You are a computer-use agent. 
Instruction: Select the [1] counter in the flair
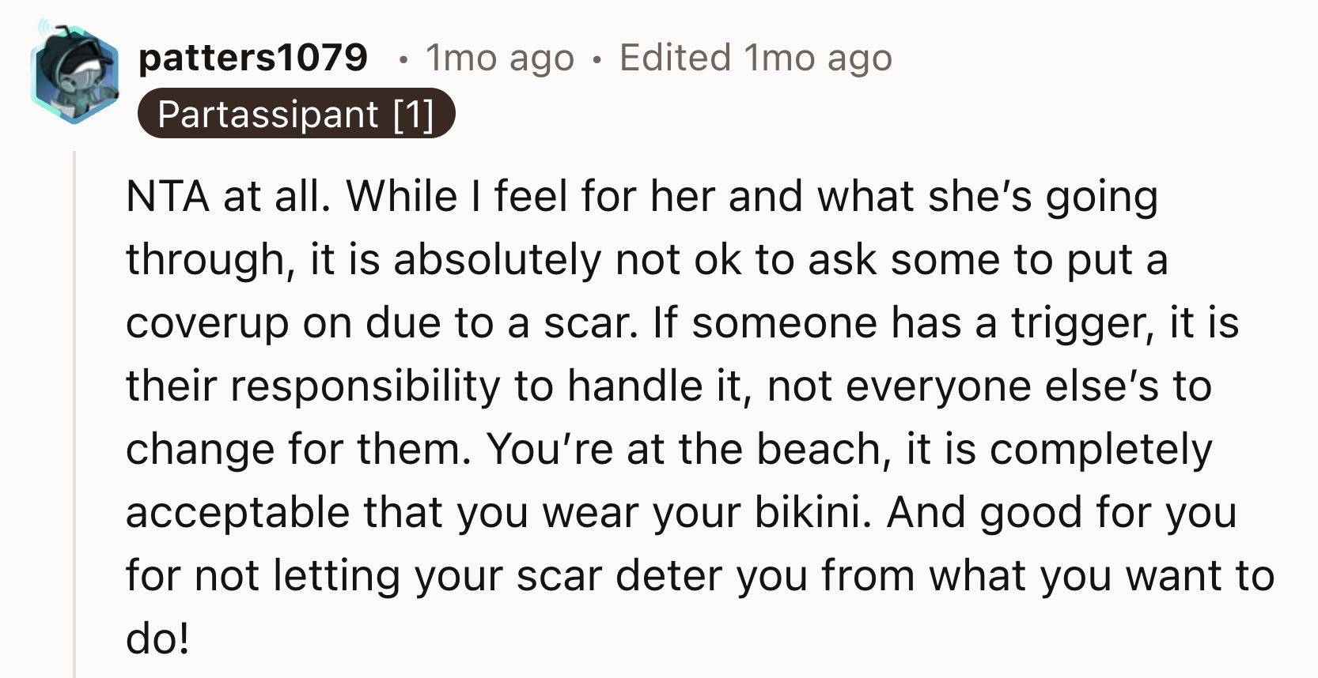tap(413, 115)
